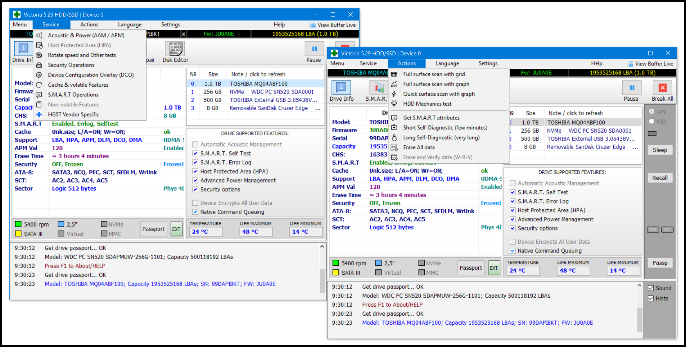Click yellow SATA III color indicator left window
Screen dimensions: 686x347
[18, 234]
